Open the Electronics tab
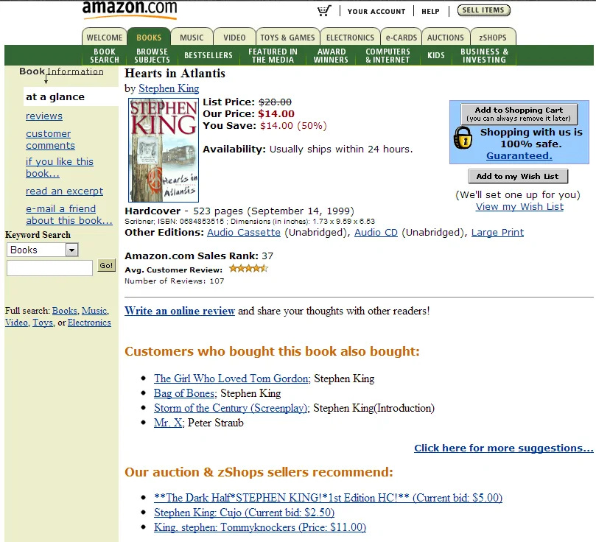Screen dimensions: 596x542 [x=350, y=38]
